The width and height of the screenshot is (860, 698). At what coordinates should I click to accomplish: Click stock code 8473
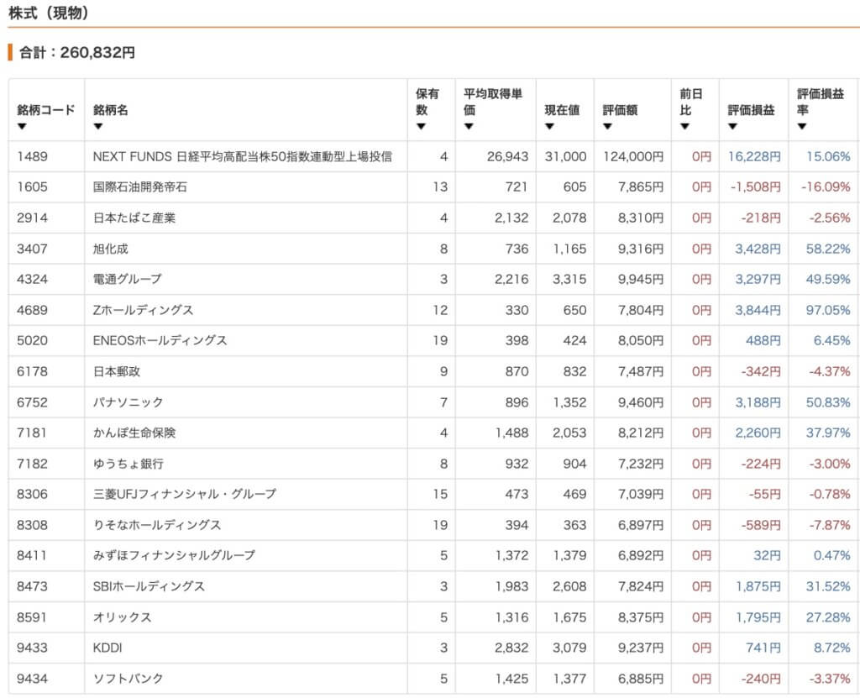32,586
